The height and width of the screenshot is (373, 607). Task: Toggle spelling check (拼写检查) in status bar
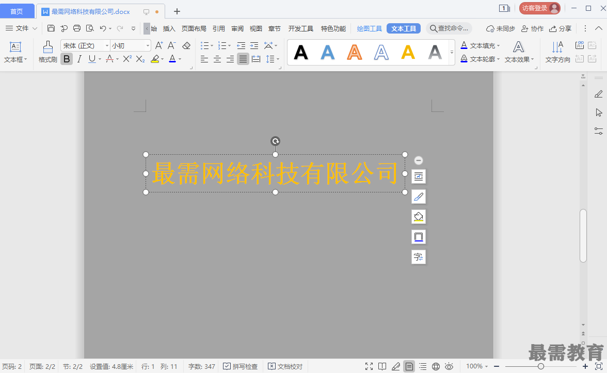pos(241,366)
